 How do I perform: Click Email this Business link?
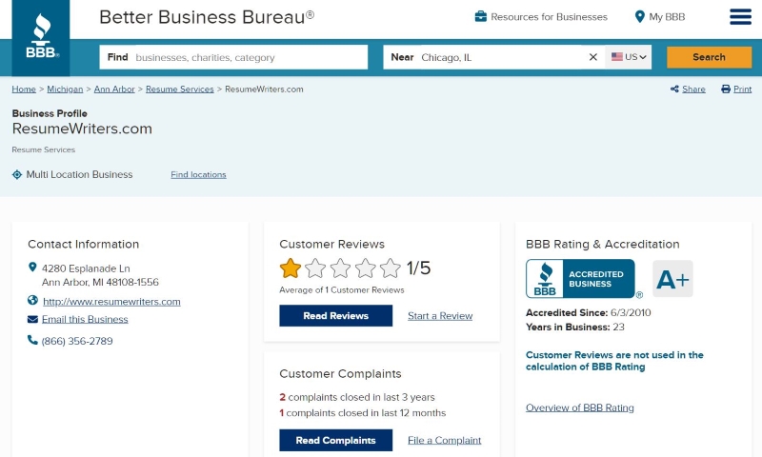(85, 320)
